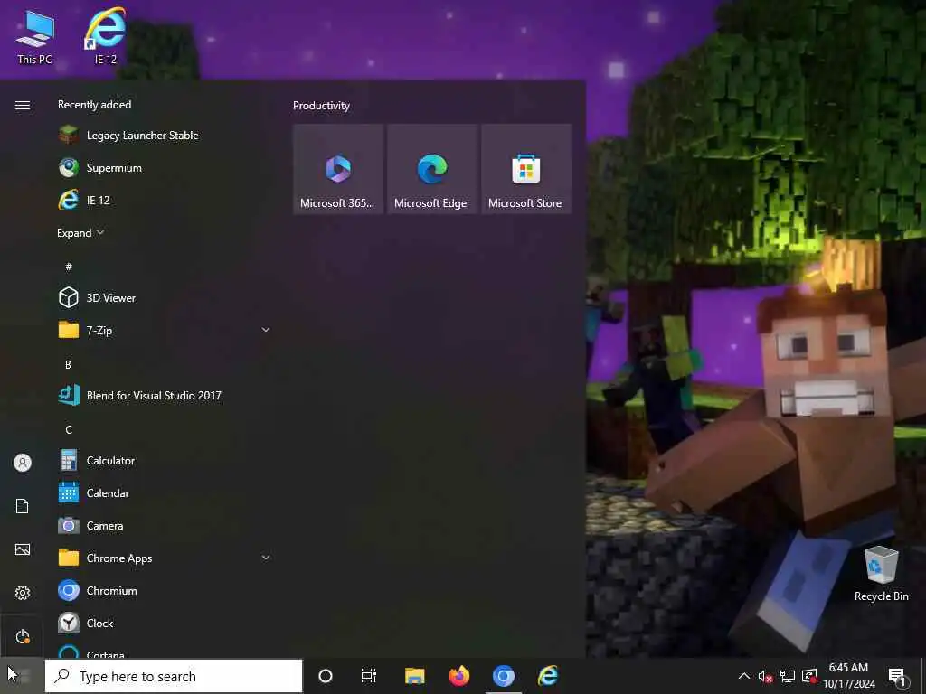Viewport: 926px width, 694px height.
Task: Select the This PC desktop icon
Action: [35, 36]
